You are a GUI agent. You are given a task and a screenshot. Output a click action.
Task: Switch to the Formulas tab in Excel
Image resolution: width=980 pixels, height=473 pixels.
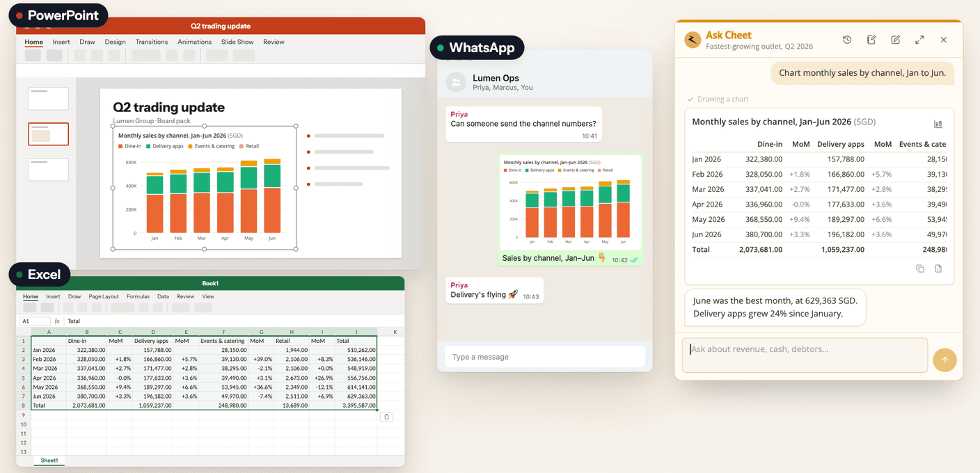coord(138,296)
